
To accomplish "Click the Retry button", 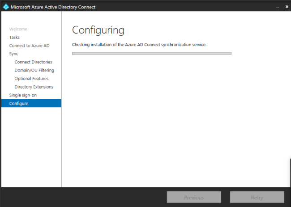I will click(x=257, y=197).
